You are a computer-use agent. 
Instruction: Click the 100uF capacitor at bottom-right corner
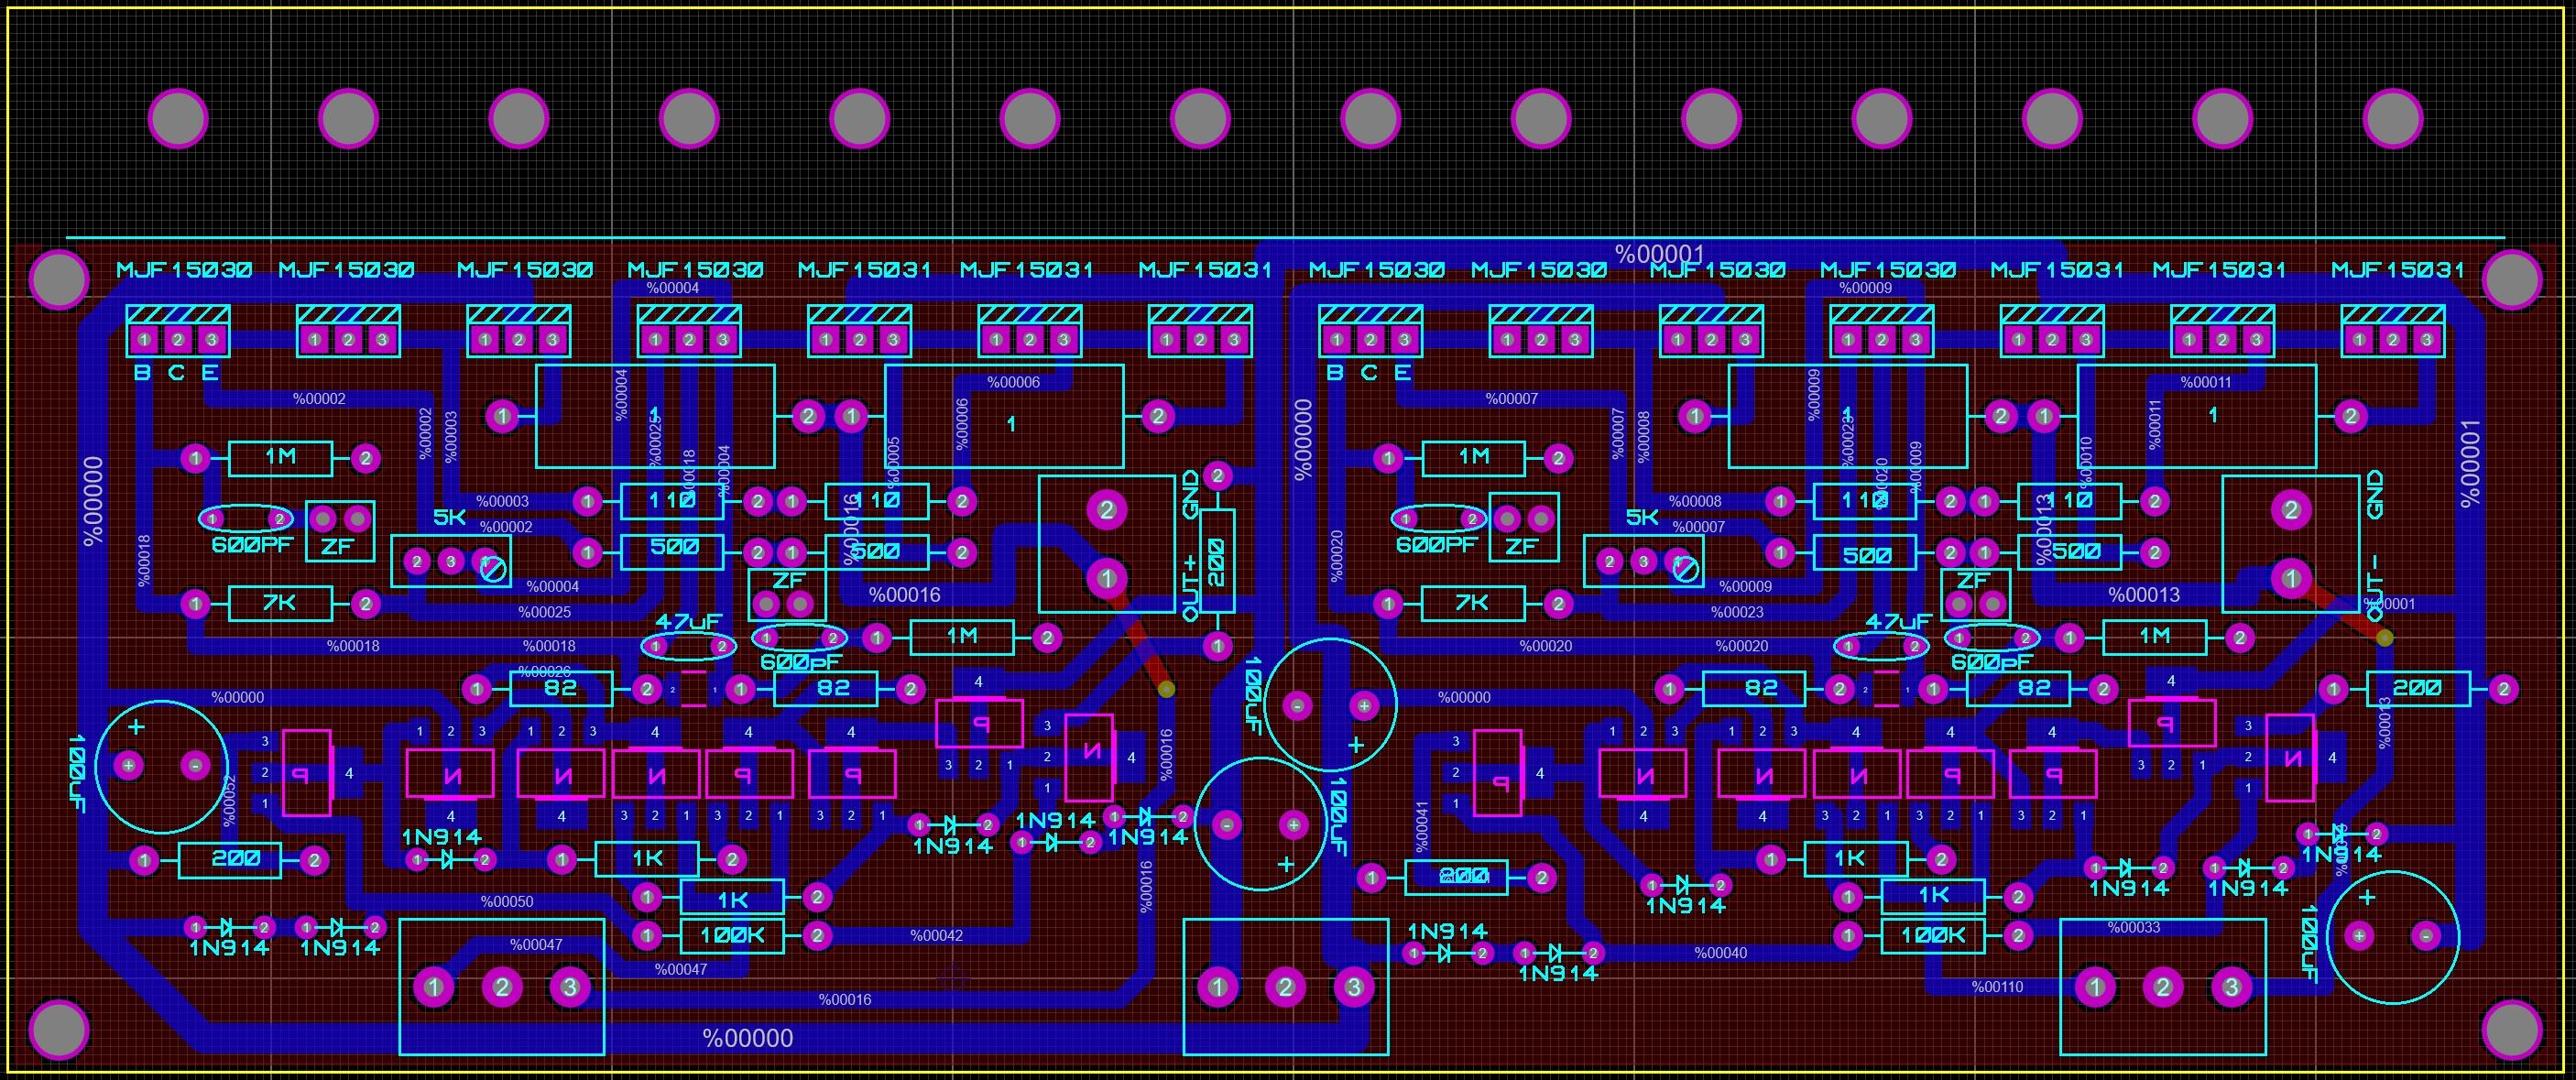(2392, 937)
